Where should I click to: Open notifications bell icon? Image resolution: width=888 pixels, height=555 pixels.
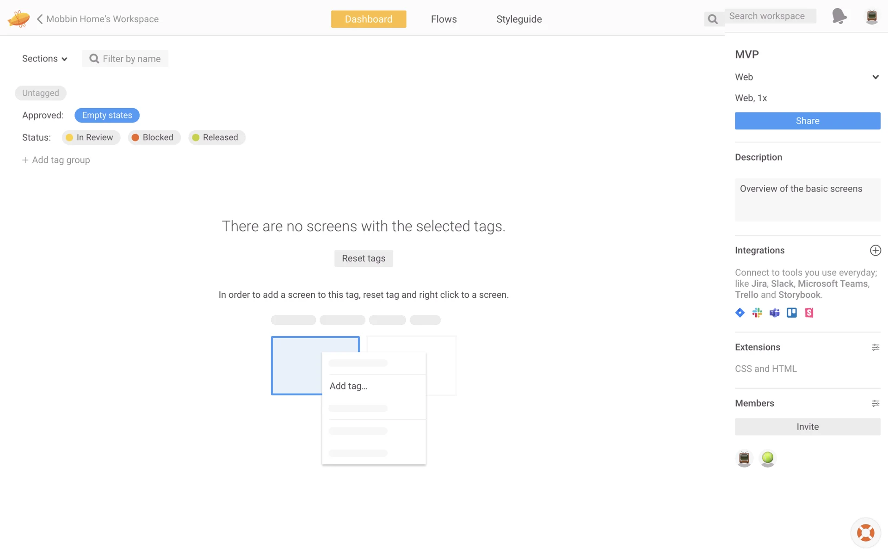tap(839, 16)
